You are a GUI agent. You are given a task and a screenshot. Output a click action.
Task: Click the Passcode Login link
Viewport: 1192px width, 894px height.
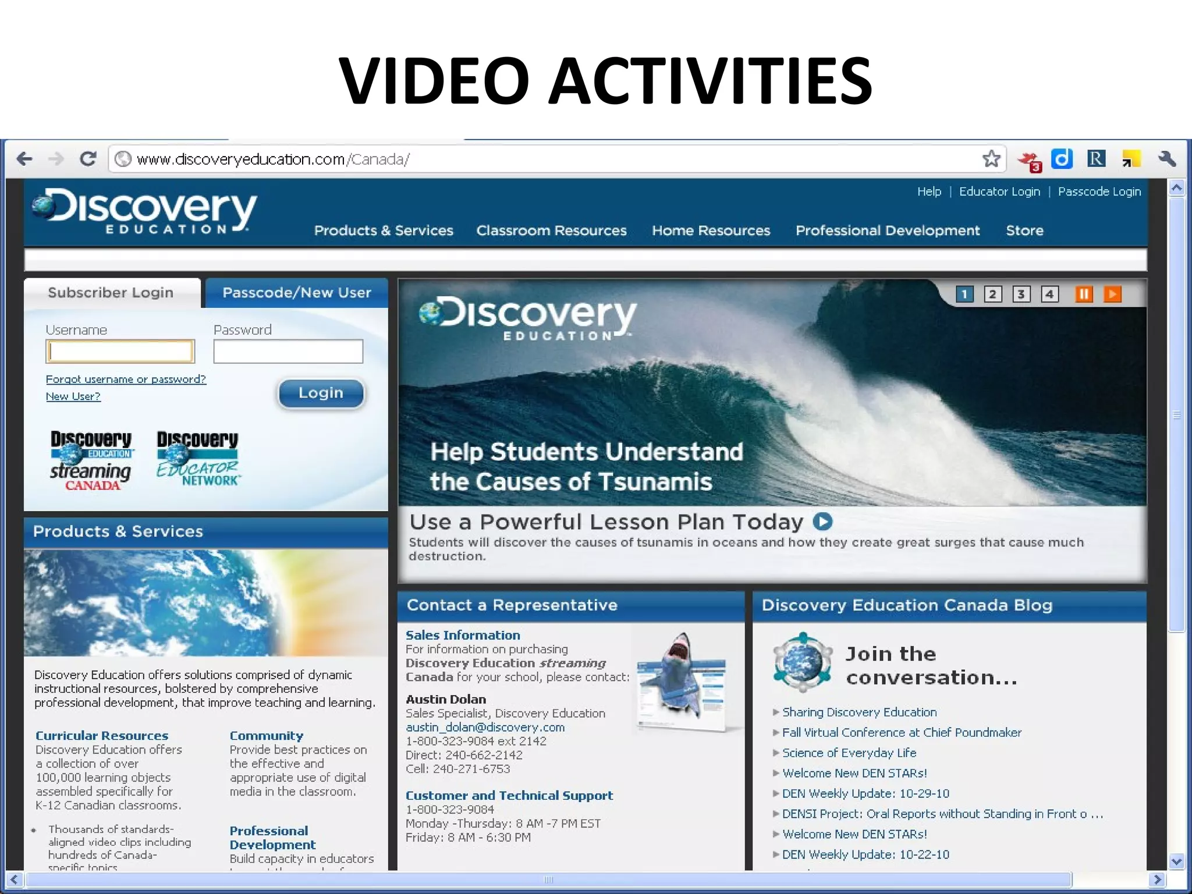click(x=1099, y=191)
